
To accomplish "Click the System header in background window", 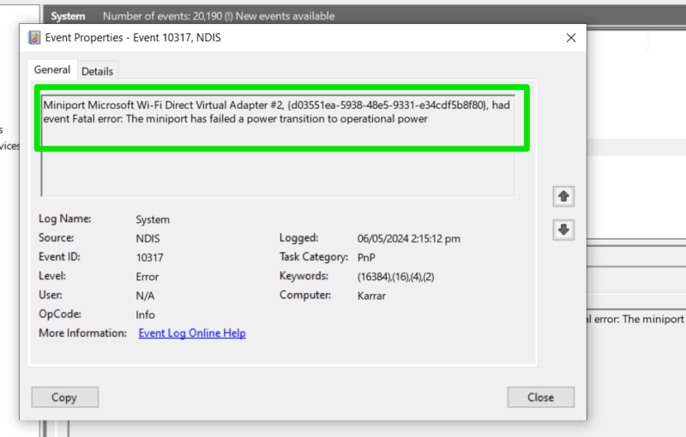I will [x=68, y=16].
